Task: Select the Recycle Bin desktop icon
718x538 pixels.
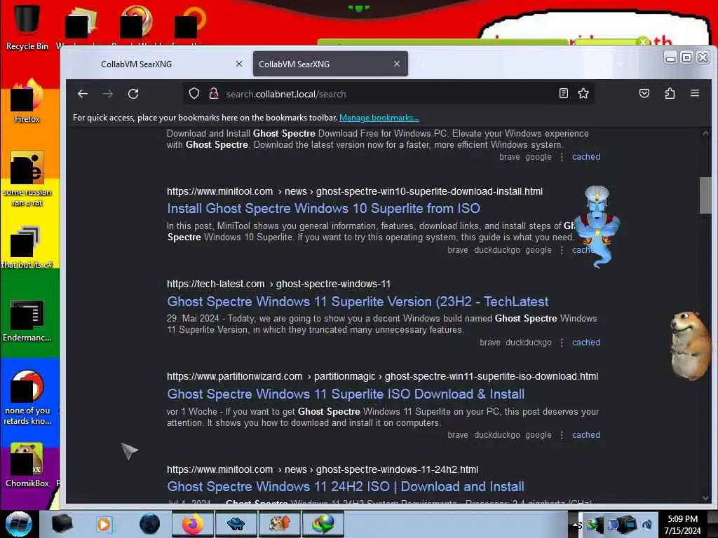Action: [x=27, y=27]
